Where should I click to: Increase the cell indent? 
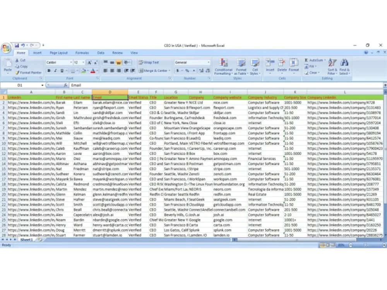pyautogui.click(x=132, y=71)
